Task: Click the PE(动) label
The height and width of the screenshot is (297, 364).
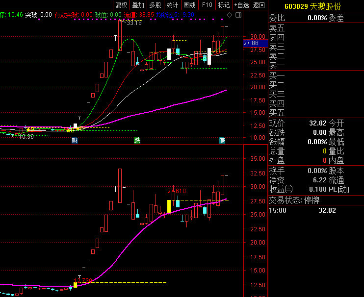Action: (338, 190)
